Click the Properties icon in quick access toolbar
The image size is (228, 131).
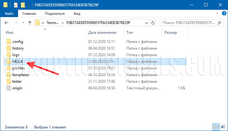(16, 5)
